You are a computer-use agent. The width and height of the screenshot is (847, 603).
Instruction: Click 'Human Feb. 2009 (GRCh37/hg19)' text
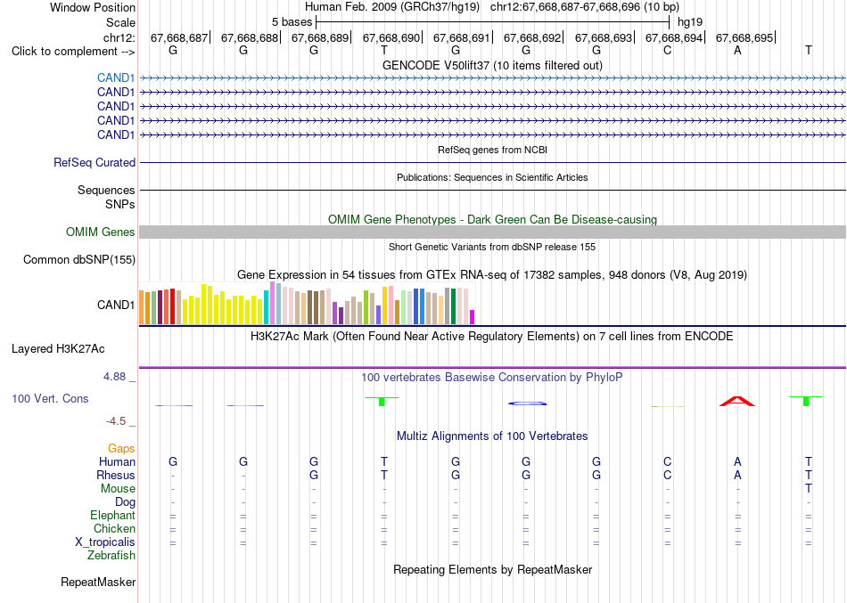tap(392, 7)
